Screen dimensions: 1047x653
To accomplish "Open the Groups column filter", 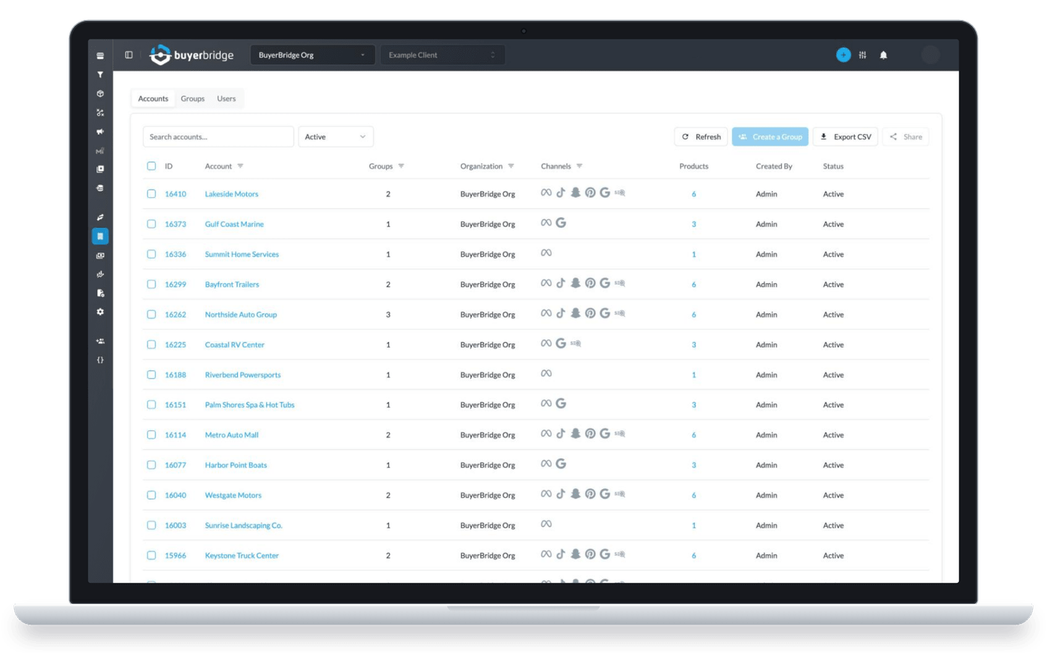I will coord(401,167).
